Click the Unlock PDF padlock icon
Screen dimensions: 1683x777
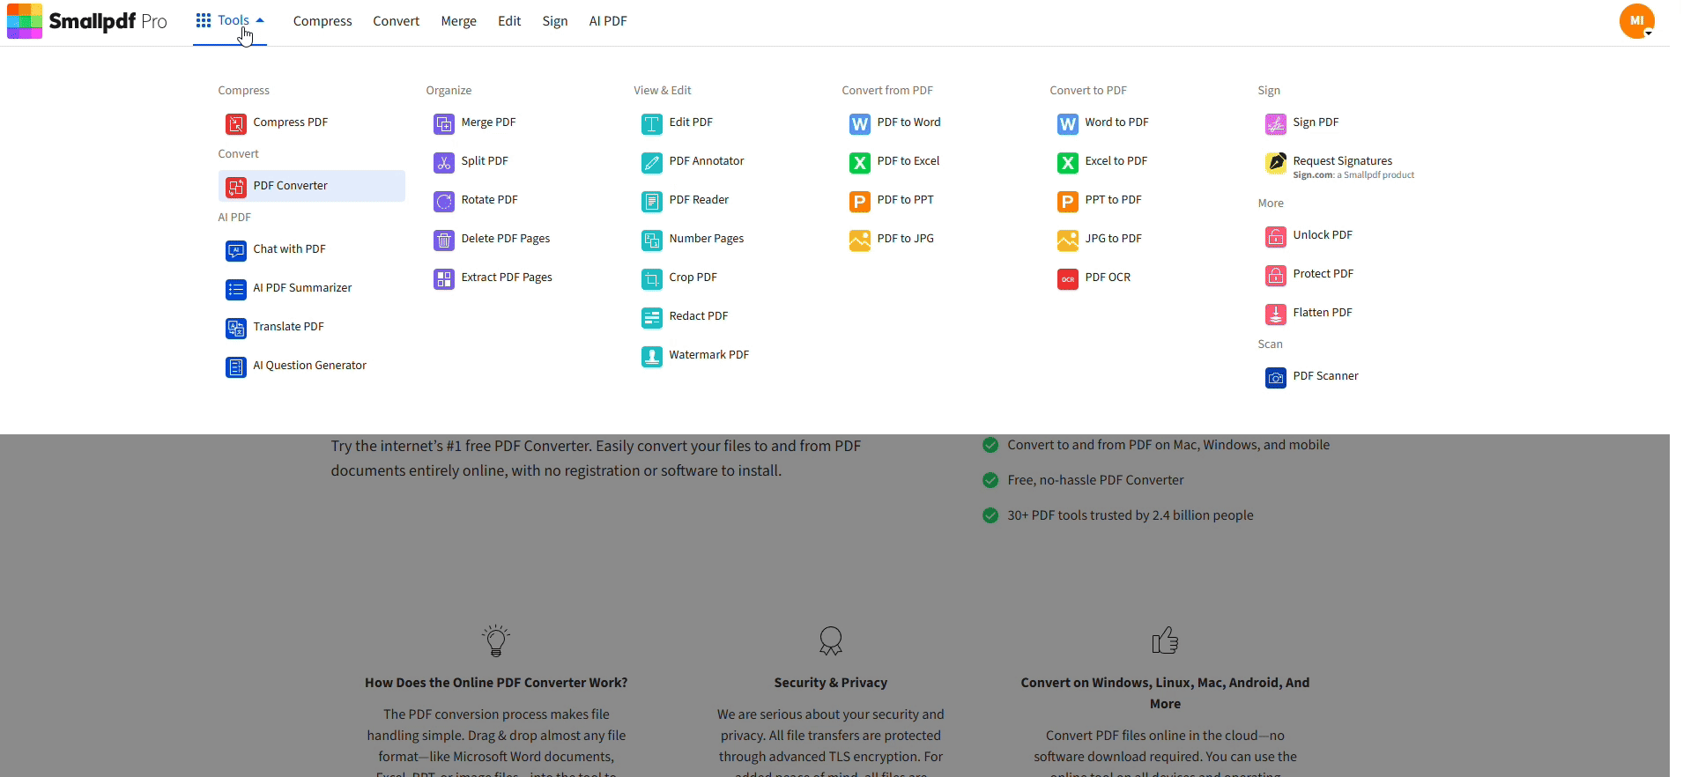point(1275,236)
